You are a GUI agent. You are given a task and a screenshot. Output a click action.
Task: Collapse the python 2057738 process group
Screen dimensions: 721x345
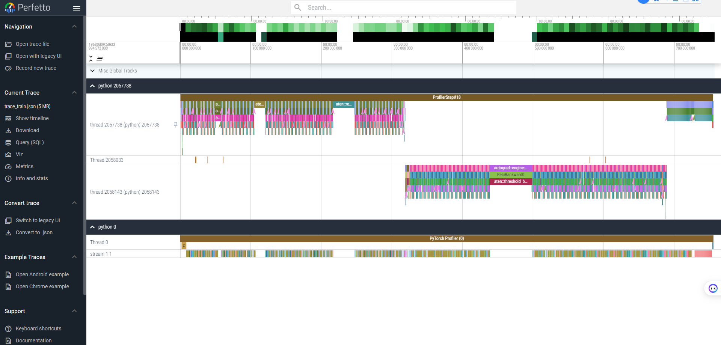92,86
